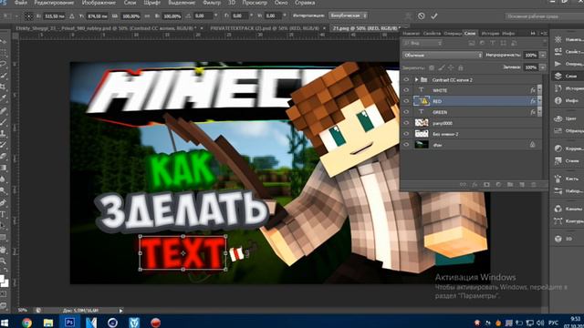Click the reference point location icon

[28, 16]
